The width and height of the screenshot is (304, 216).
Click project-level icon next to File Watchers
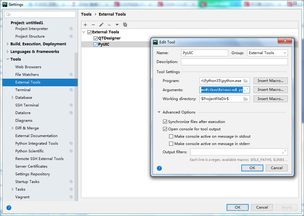(71, 74)
